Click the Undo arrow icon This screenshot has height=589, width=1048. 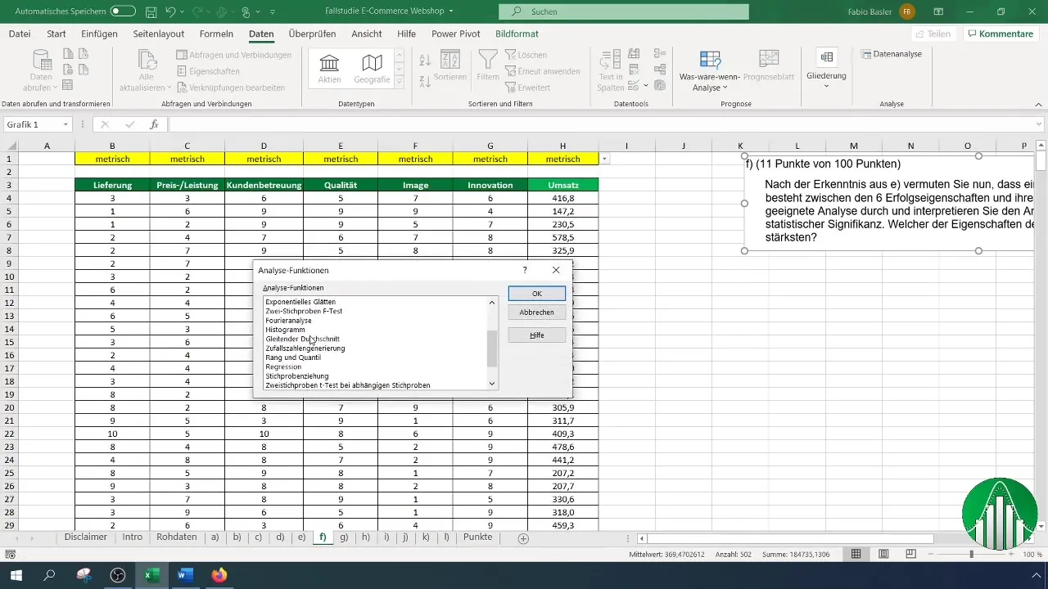[170, 12]
